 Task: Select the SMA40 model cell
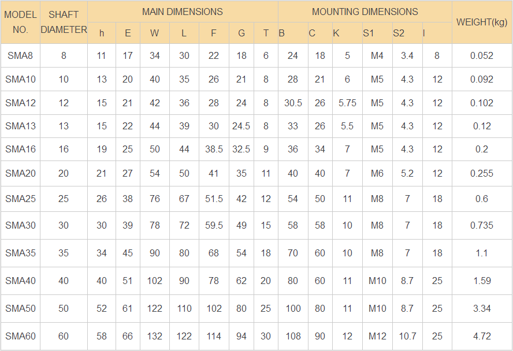click(20, 281)
